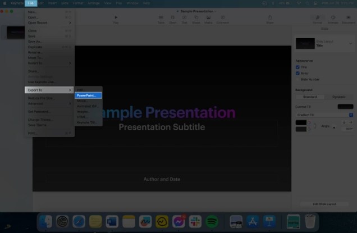357x233 pixels.
Task: Set gradient direction with down arrow
Action: [x=344, y=122]
